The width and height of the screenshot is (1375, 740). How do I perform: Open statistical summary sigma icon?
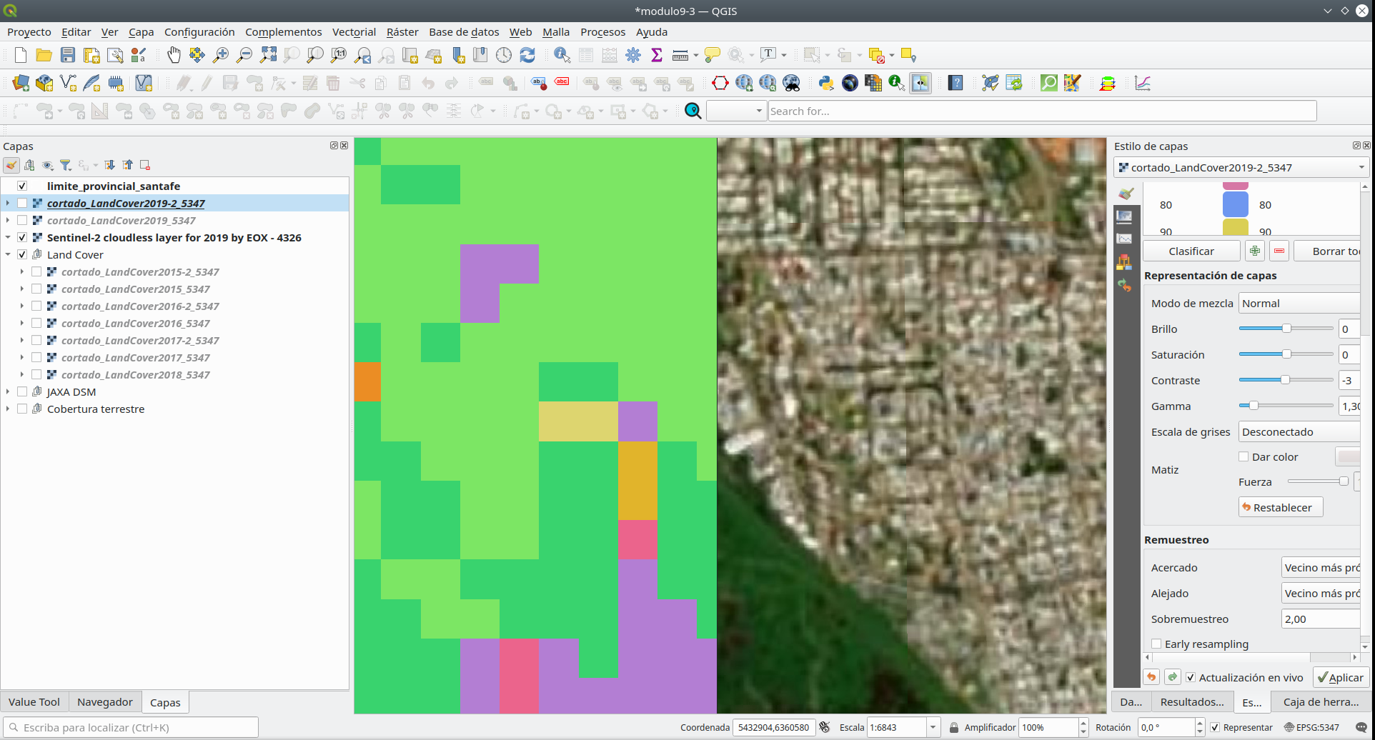point(657,55)
